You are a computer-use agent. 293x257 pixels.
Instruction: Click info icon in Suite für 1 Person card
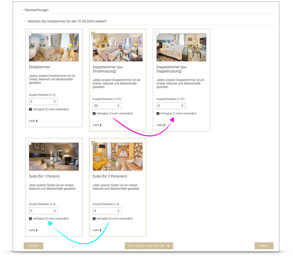[x=30, y=219]
